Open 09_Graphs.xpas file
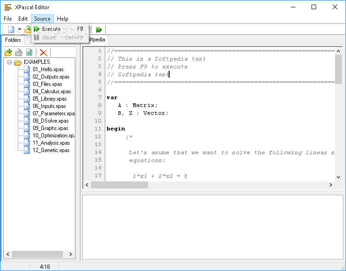The height and width of the screenshot is (271, 346). click(50, 128)
